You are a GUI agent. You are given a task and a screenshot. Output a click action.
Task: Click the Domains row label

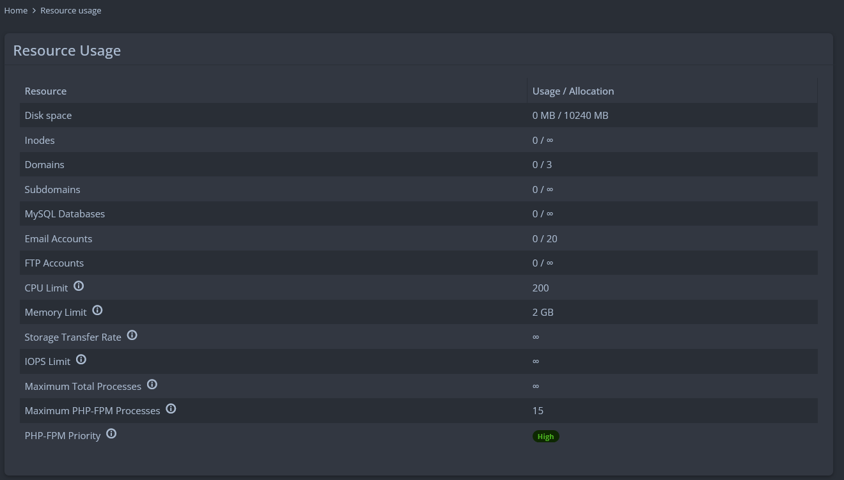tap(44, 165)
